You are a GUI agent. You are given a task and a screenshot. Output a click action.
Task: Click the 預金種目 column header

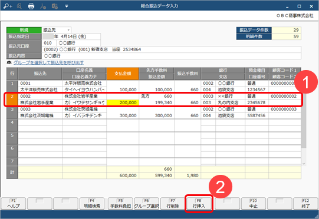(256, 70)
